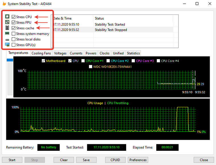Click the Status column header
The height and width of the screenshot is (165, 216).
click(133, 18)
